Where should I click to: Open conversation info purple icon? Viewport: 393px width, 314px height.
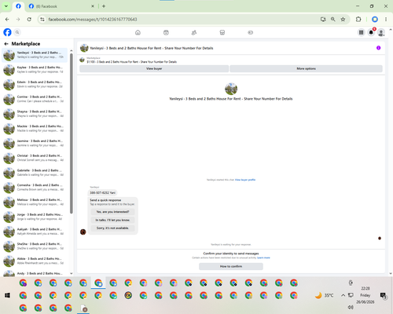pyautogui.click(x=378, y=48)
